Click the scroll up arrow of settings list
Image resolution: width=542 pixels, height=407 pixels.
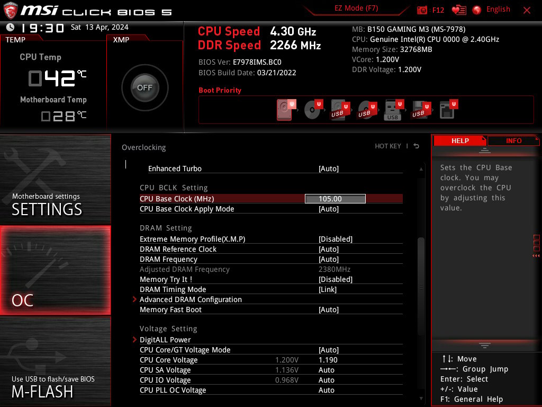[x=421, y=169]
